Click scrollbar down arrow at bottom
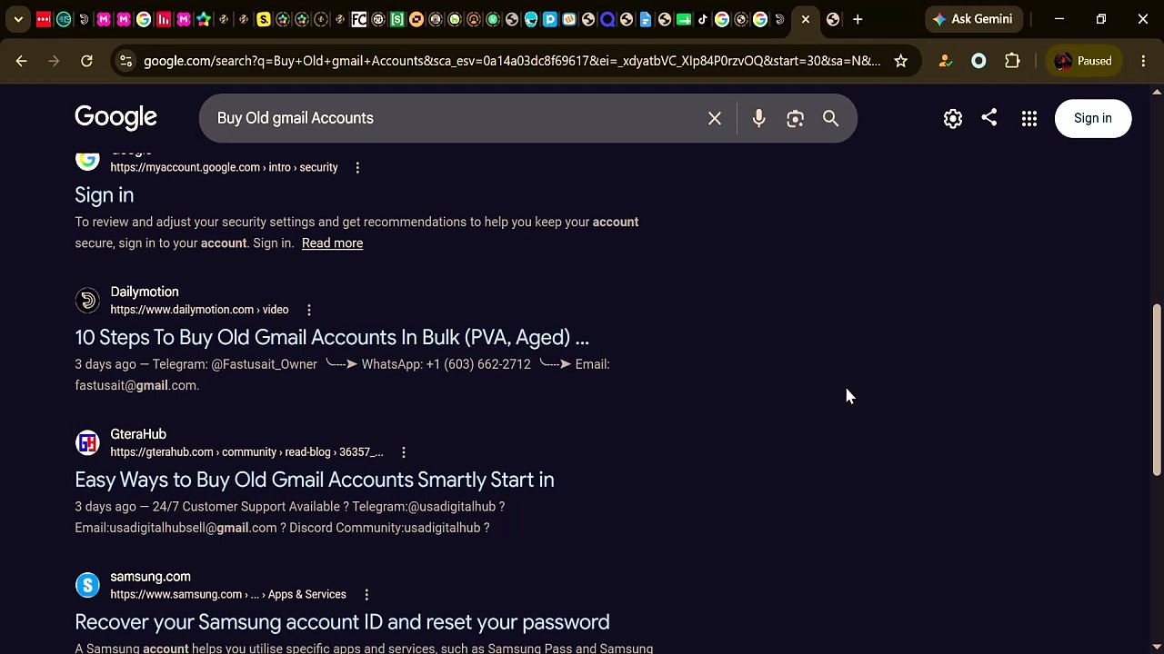This screenshot has height=654, width=1164. tap(1157, 647)
